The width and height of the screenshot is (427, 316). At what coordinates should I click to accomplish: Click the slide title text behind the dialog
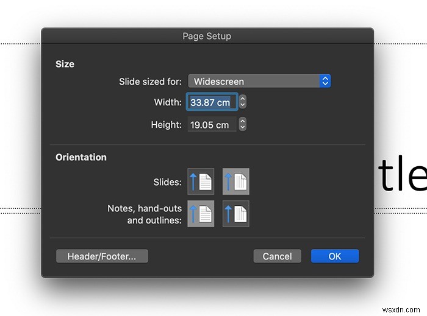402,174
